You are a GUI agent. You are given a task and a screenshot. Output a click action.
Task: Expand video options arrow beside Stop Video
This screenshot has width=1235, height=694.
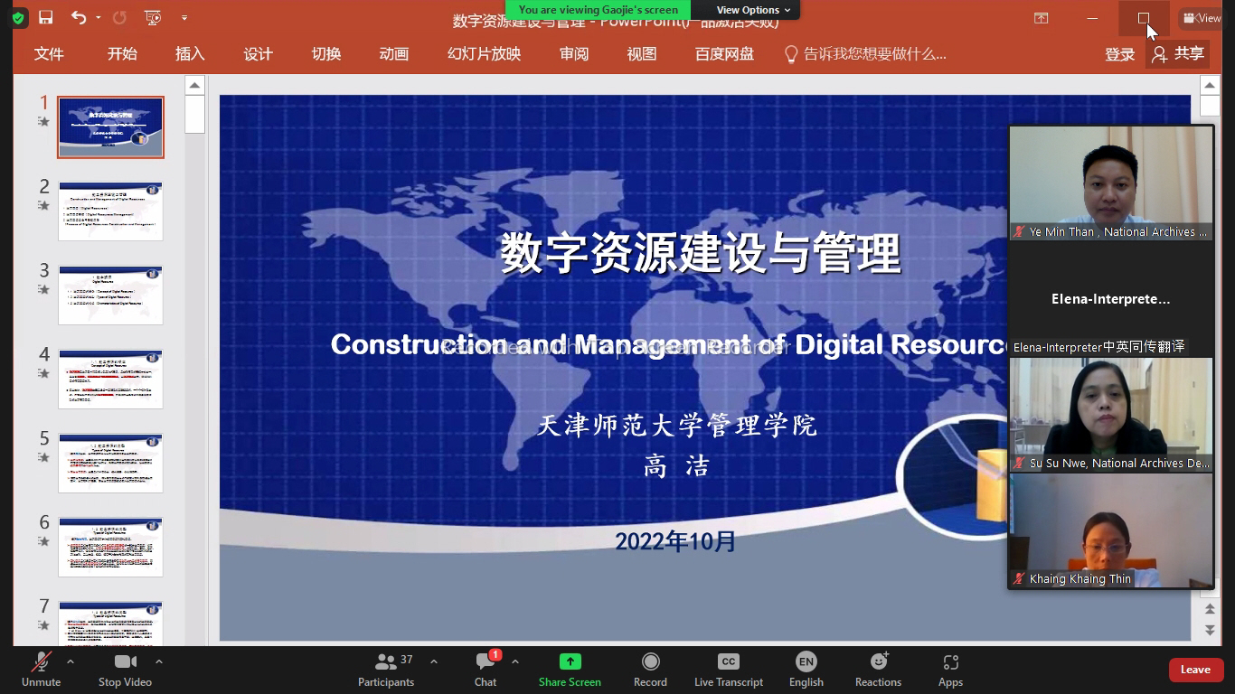[x=159, y=661]
